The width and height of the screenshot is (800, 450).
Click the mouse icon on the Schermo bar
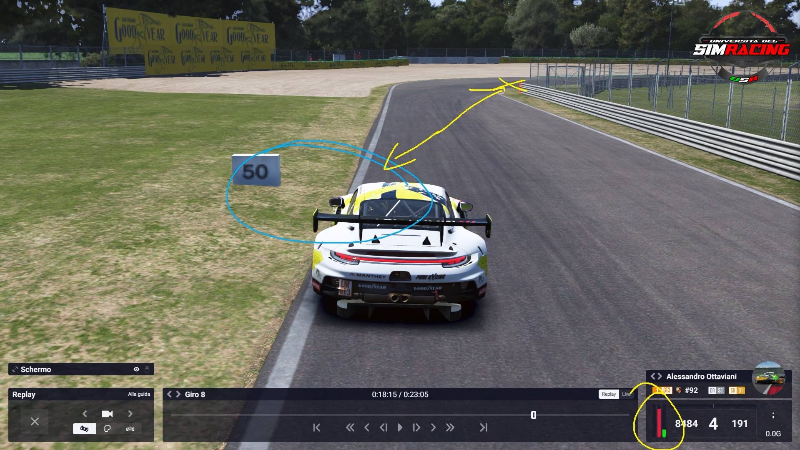click(x=147, y=369)
